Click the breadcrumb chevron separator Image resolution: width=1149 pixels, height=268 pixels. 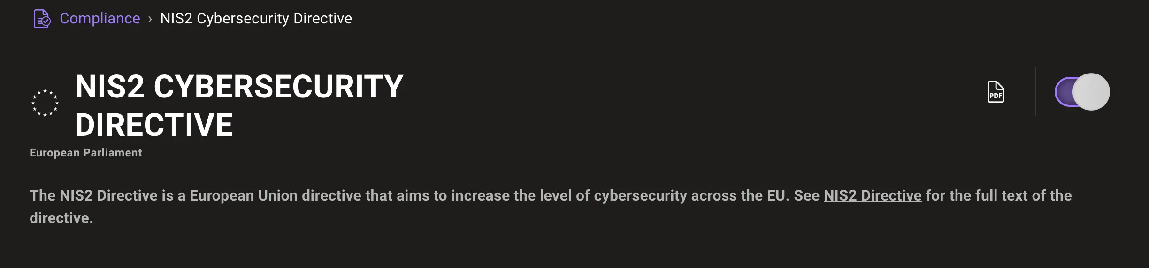(150, 19)
